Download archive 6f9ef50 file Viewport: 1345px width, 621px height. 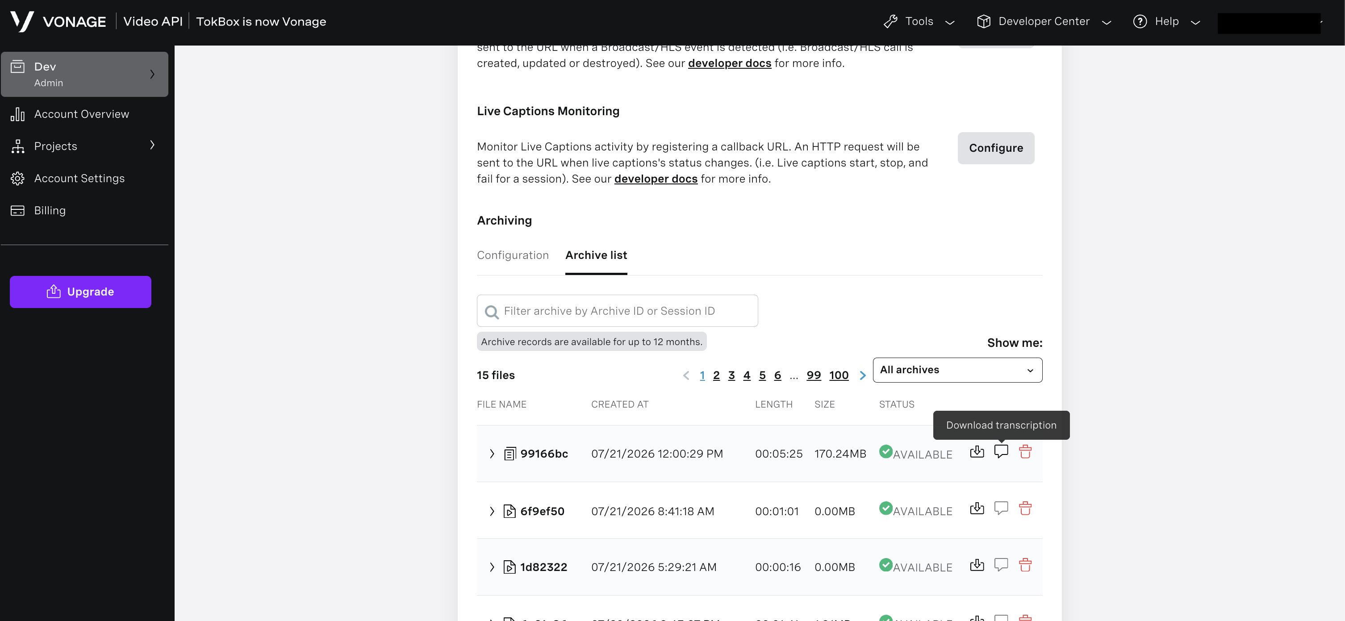pos(977,508)
